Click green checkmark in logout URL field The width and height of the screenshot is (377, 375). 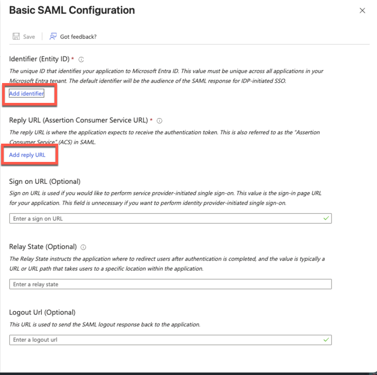click(x=326, y=339)
